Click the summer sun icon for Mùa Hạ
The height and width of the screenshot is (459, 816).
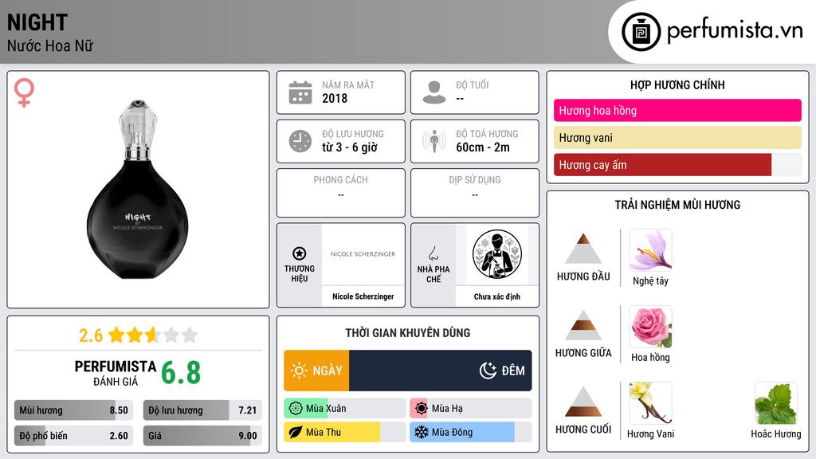point(422,409)
